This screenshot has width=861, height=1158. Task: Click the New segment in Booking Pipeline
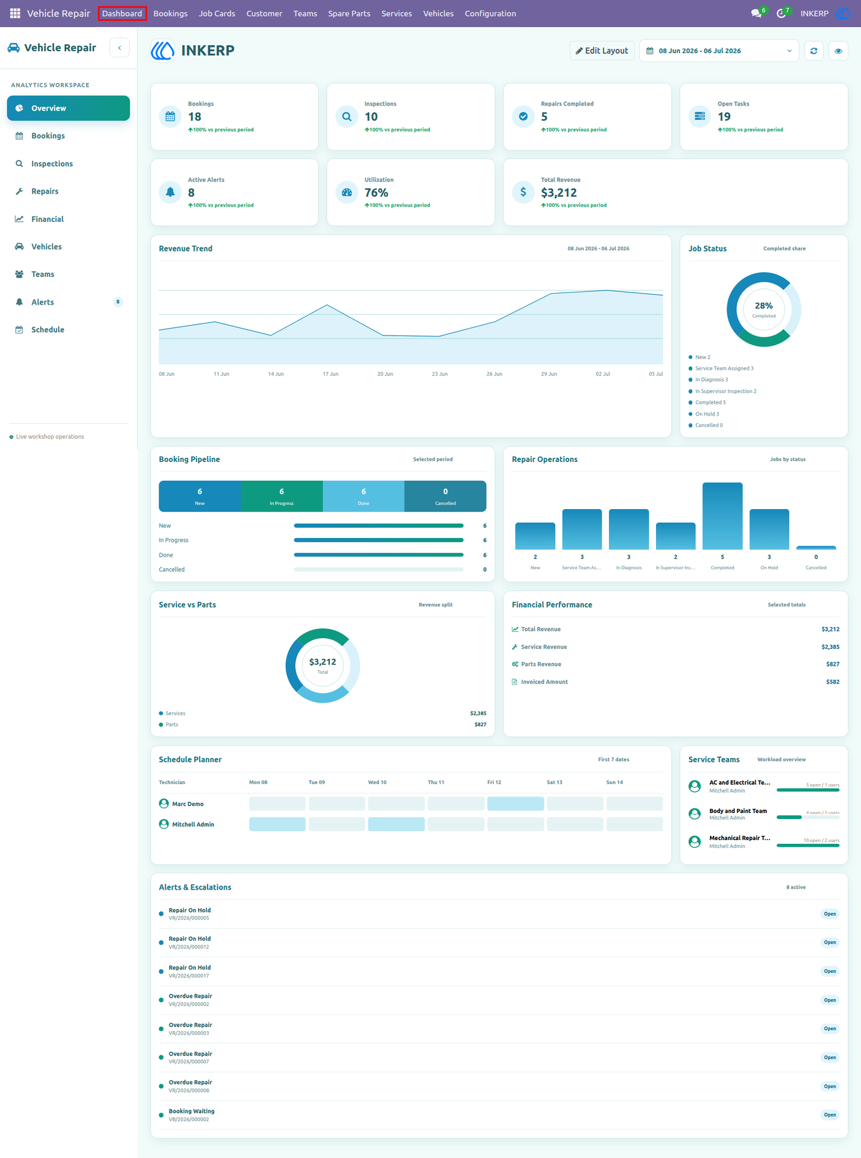(x=200, y=496)
